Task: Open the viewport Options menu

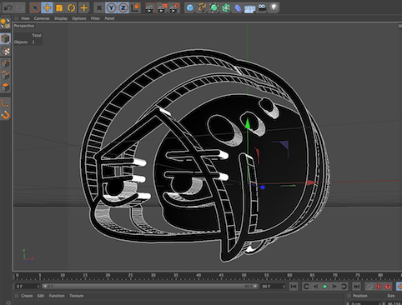Action: (x=79, y=18)
